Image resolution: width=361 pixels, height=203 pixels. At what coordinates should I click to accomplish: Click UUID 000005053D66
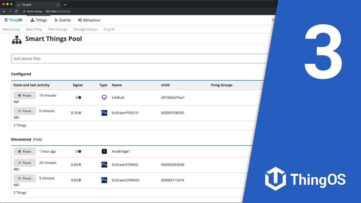click(173, 165)
